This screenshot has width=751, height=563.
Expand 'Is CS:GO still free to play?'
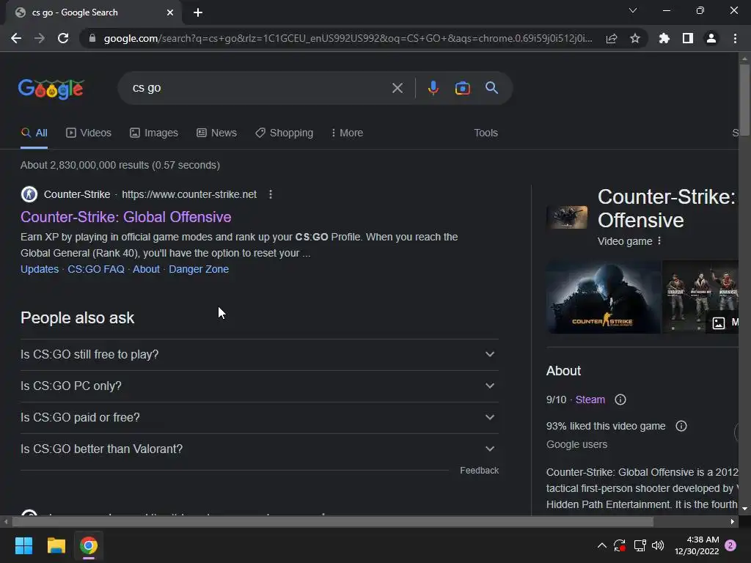click(259, 355)
